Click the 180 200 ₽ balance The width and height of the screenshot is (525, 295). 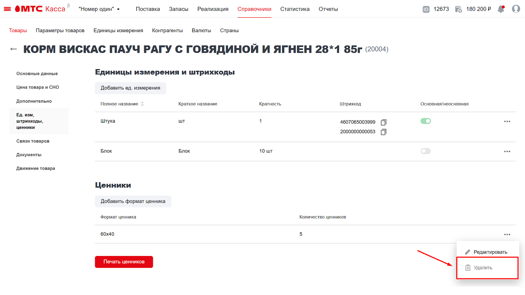tap(479, 9)
